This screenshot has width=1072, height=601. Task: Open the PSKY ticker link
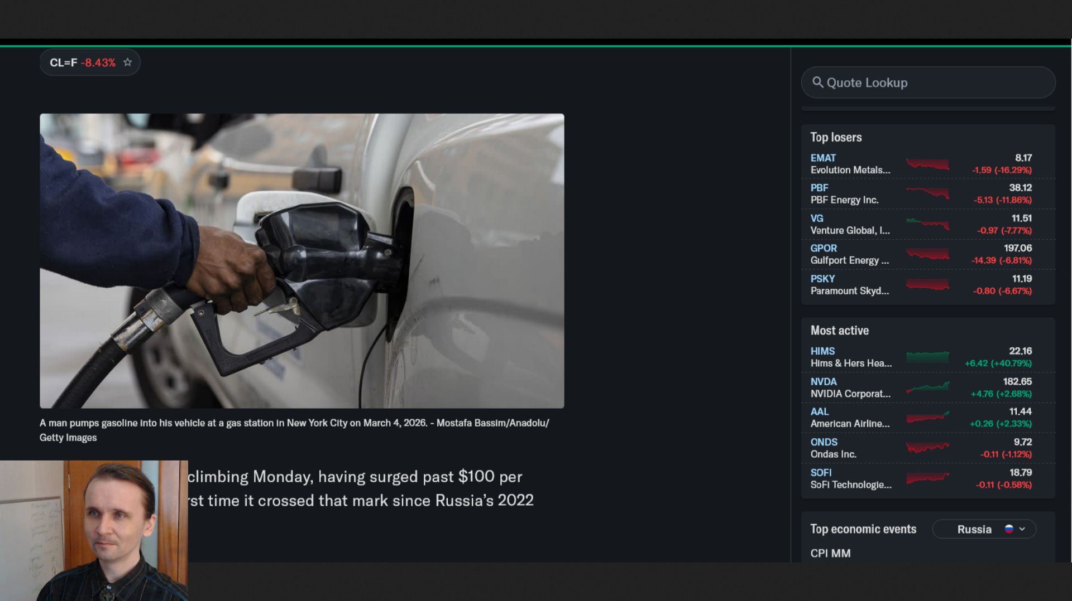click(822, 279)
